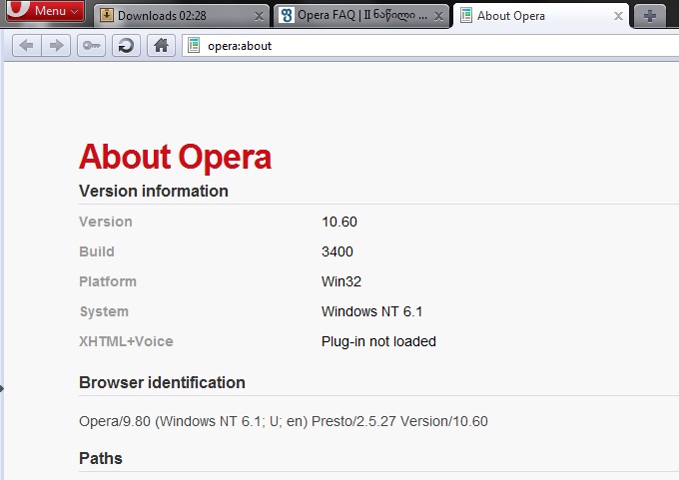Click the Opera FAQ tab favicon
The height and width of the screenshot is (480, 679).
pos(287,16)
